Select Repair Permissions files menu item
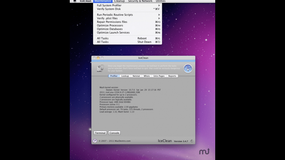The image size is (285, 160). click(x=112, y=22)
